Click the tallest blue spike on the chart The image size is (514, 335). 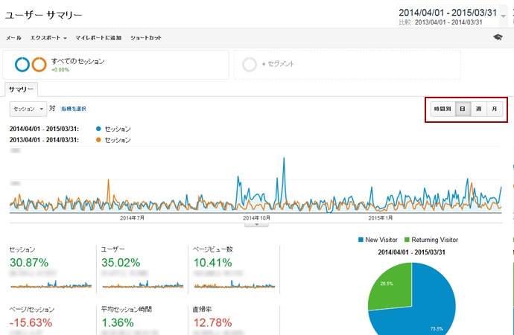click(x=284, y=159)
